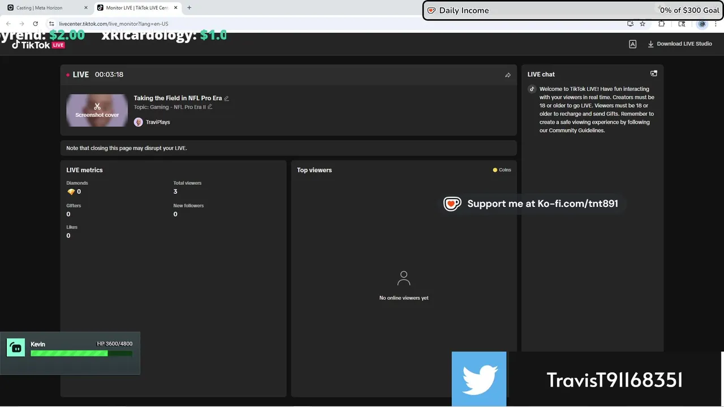Click the Screenshot cover thumbnail
Image resolution: width=724 pixels, height=407 pixels.
point(97,110)
